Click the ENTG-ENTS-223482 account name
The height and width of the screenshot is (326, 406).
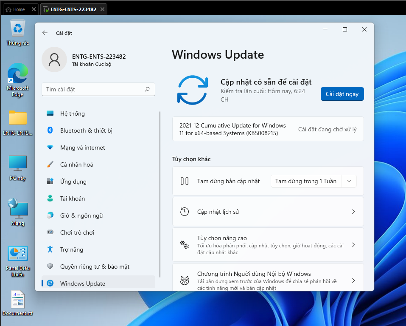pyautogui.click(x=99, y=56)
